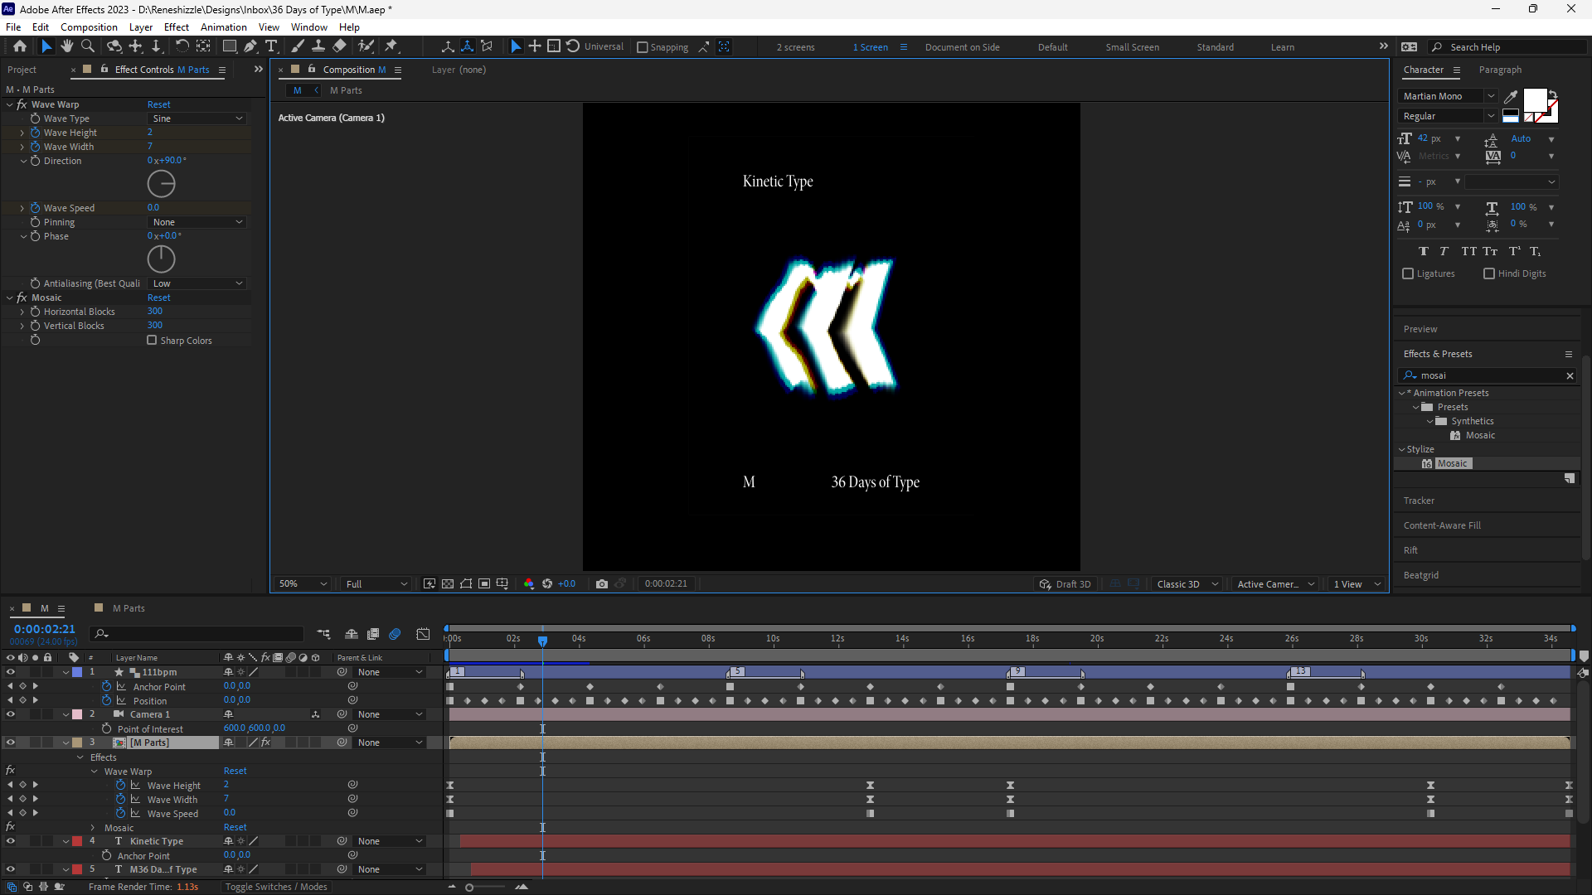The height and width of the screenshot is (895, 1592).
Task: Enable the Ligatures checkbox
Action: pos(1408,273)
